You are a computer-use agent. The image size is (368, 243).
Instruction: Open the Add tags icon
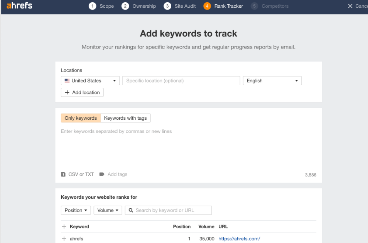101,174
